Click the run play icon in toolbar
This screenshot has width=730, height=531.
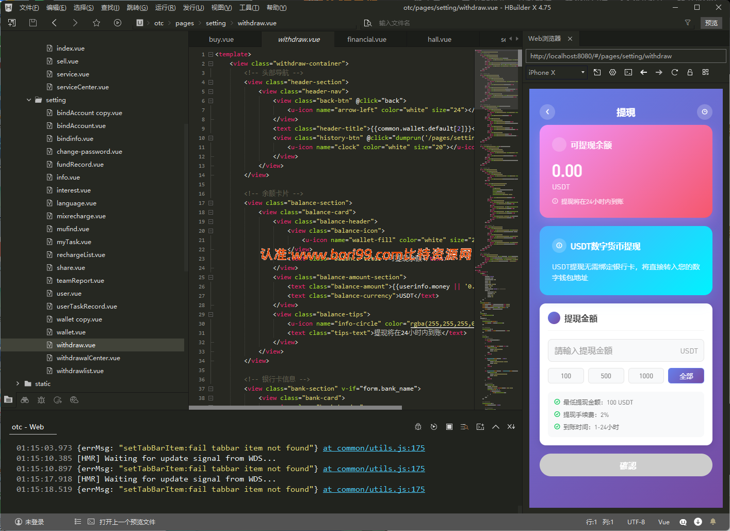pyautogui.click(x=118, y=23)
